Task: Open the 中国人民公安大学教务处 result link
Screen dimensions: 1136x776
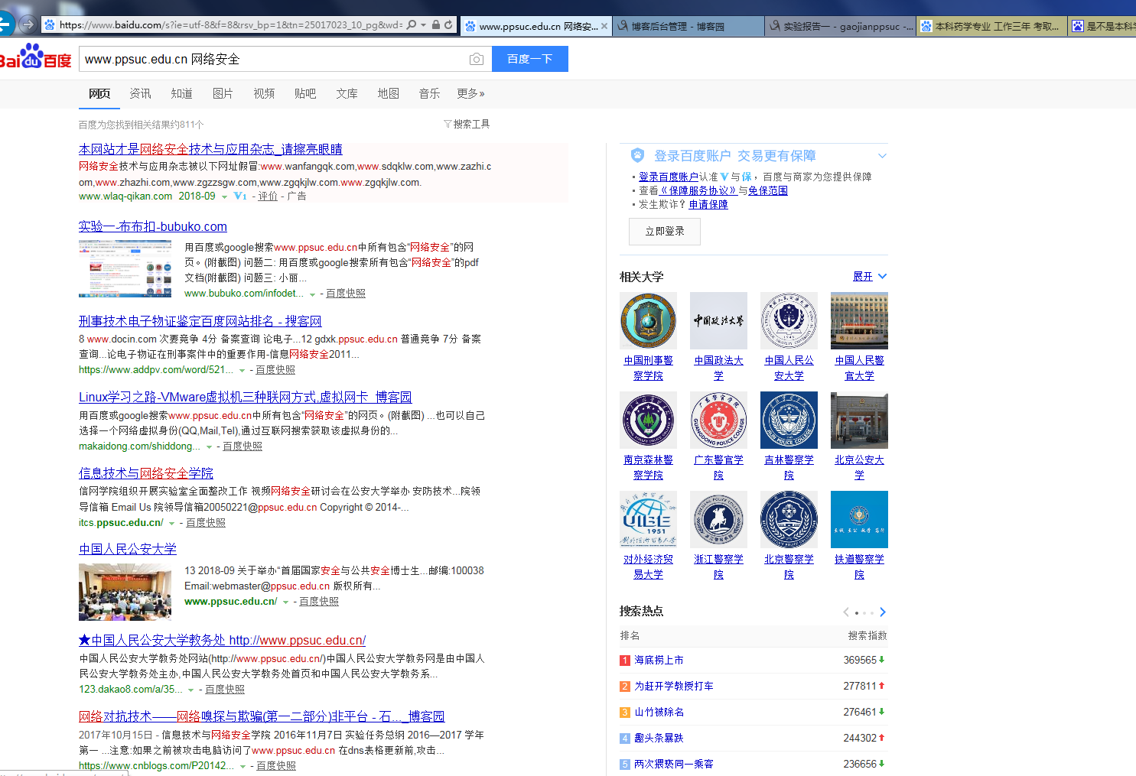Action: pos(222,640)
